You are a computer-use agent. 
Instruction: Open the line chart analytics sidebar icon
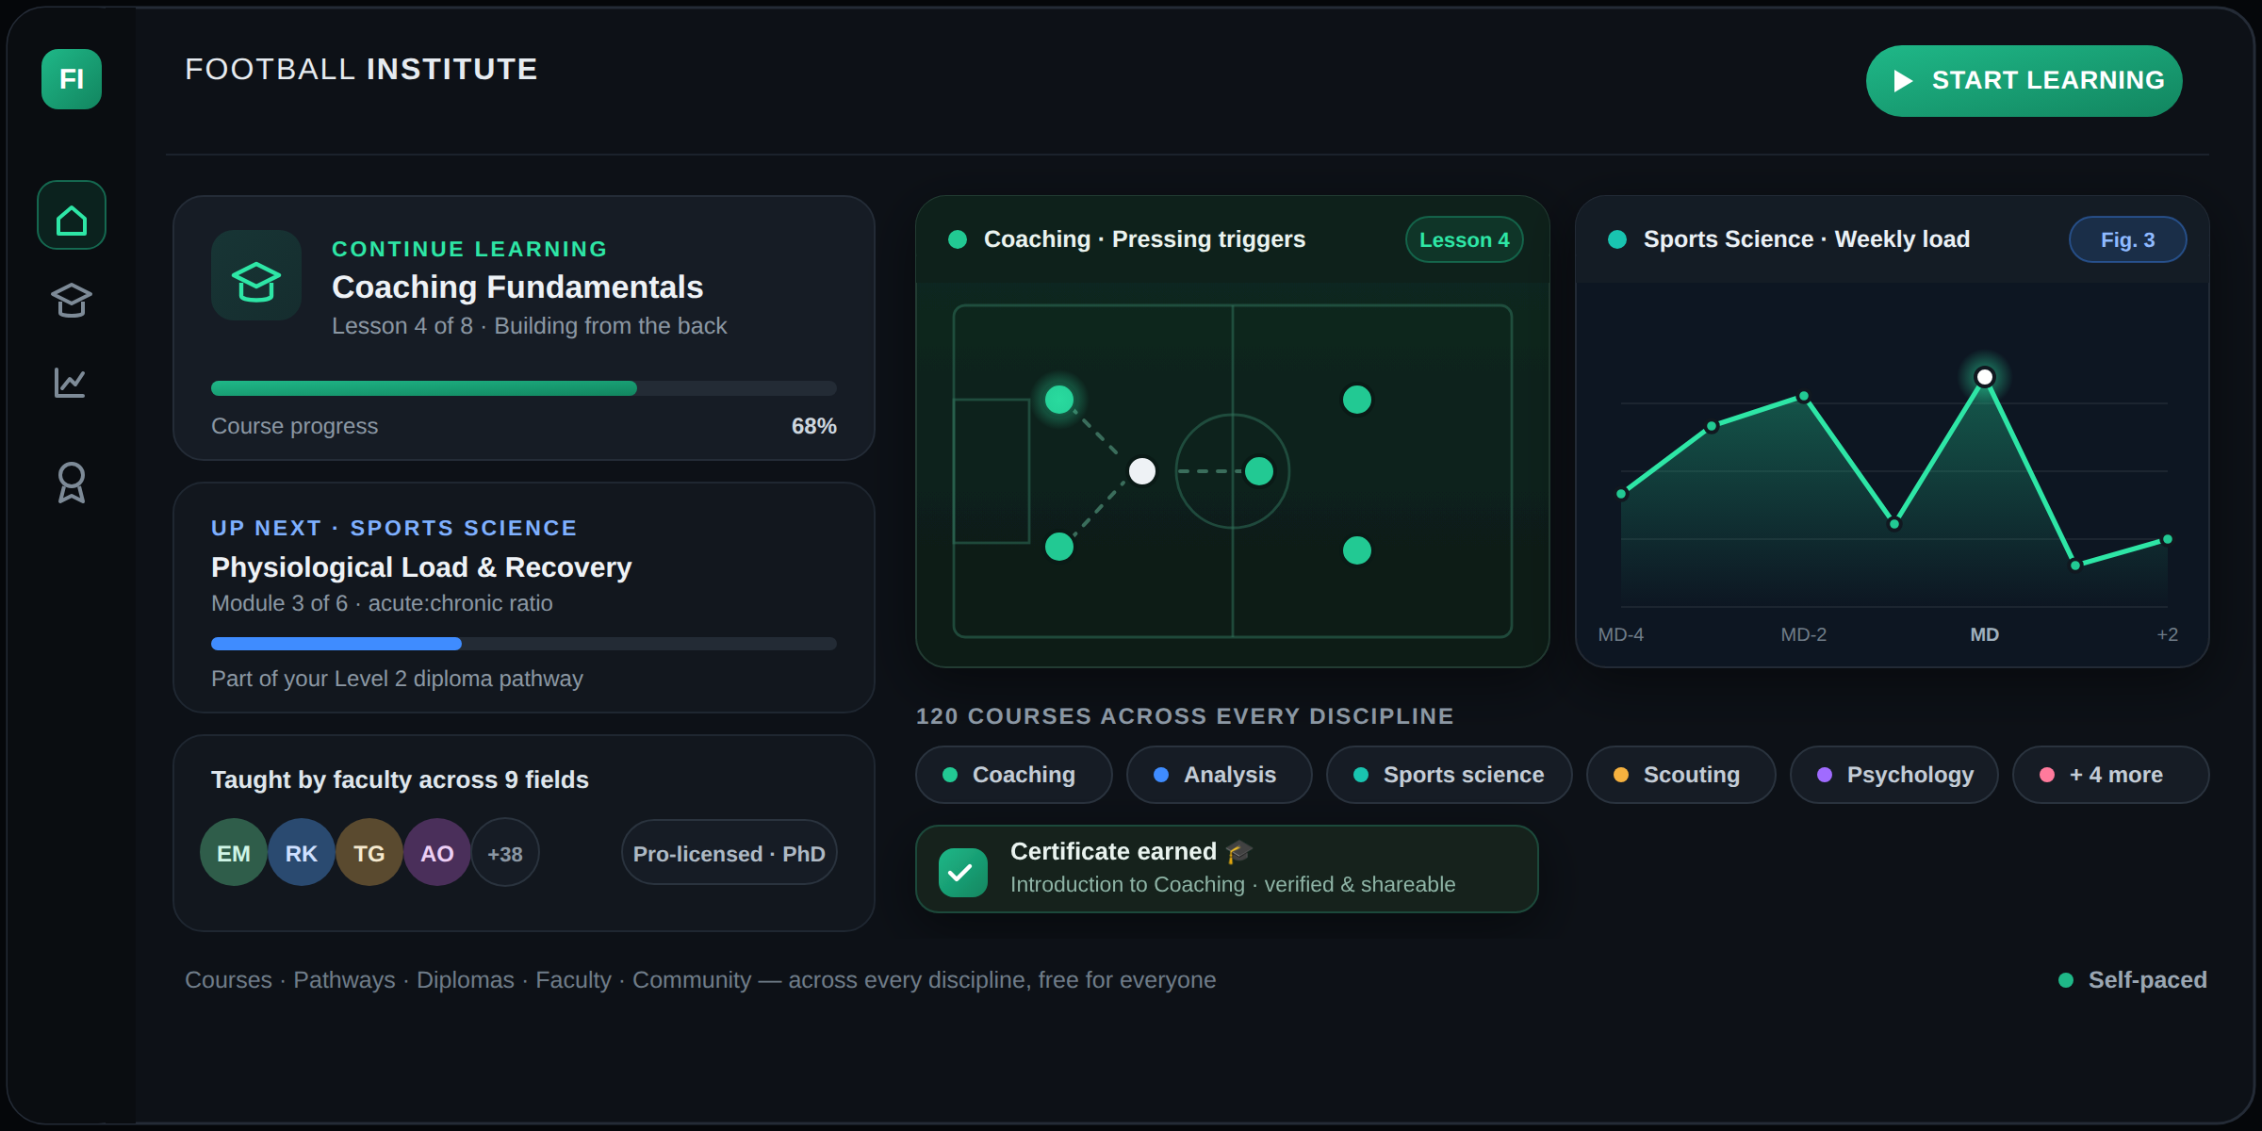72,383
